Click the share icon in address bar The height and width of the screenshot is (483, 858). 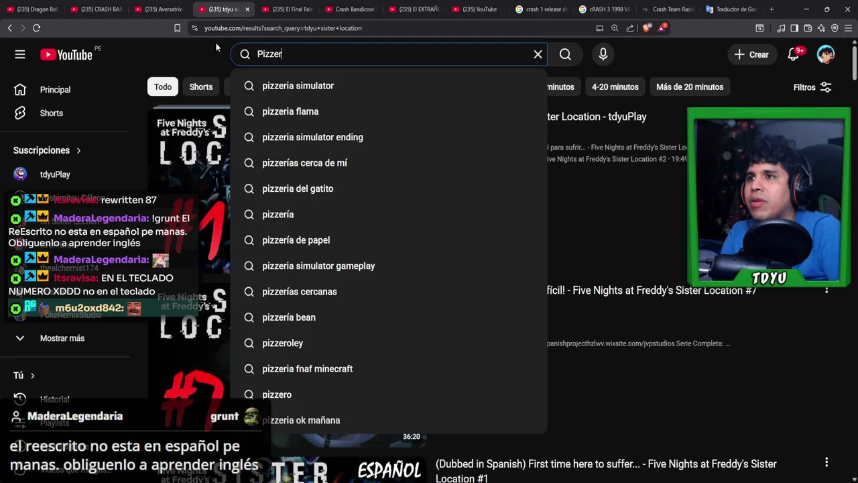pos(630,28)
